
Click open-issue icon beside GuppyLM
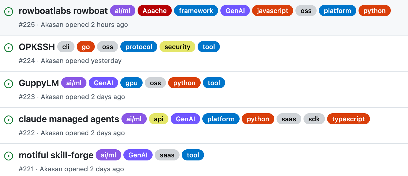9,84
